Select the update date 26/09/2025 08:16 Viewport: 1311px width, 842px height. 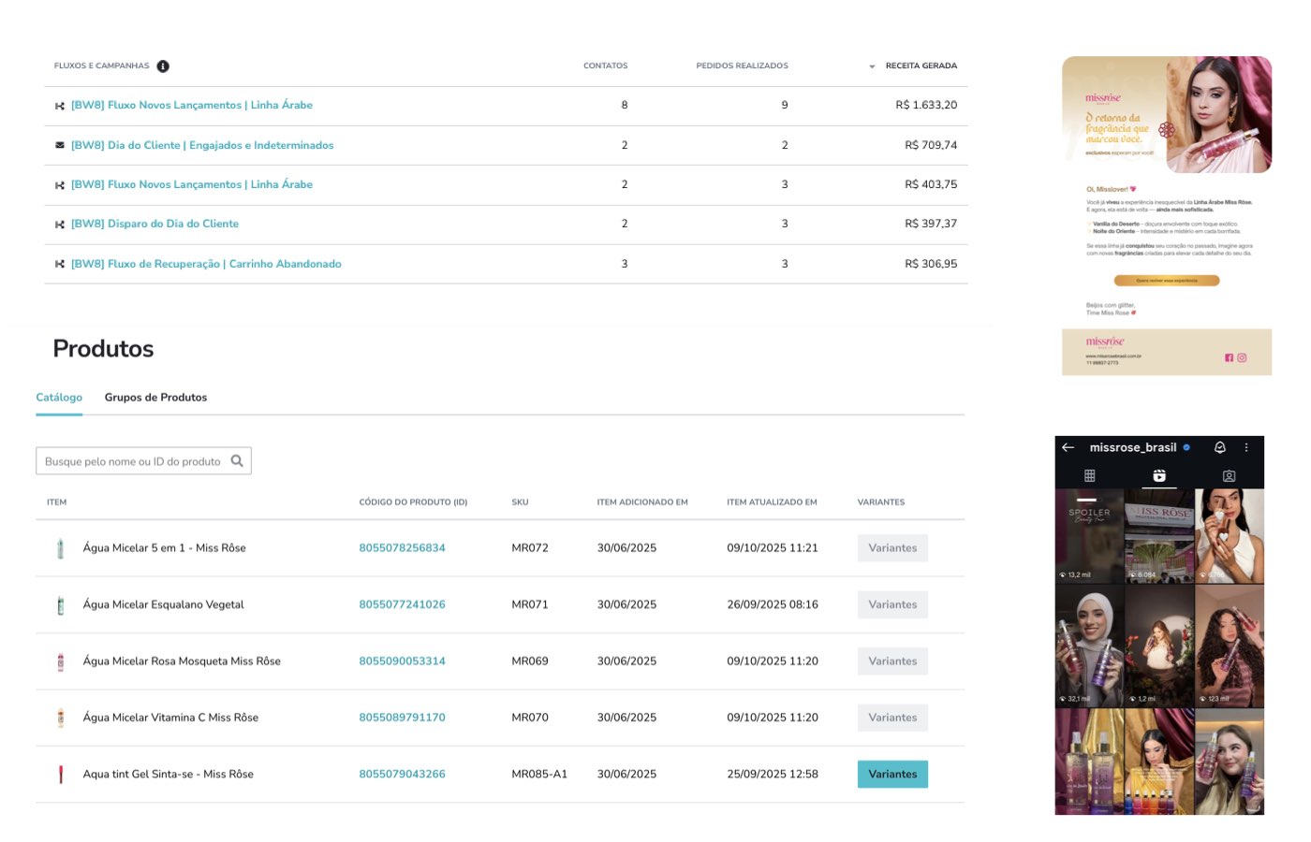click(773, 605)
